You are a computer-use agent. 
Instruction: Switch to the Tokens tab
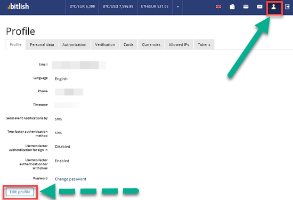pos(204,44)
